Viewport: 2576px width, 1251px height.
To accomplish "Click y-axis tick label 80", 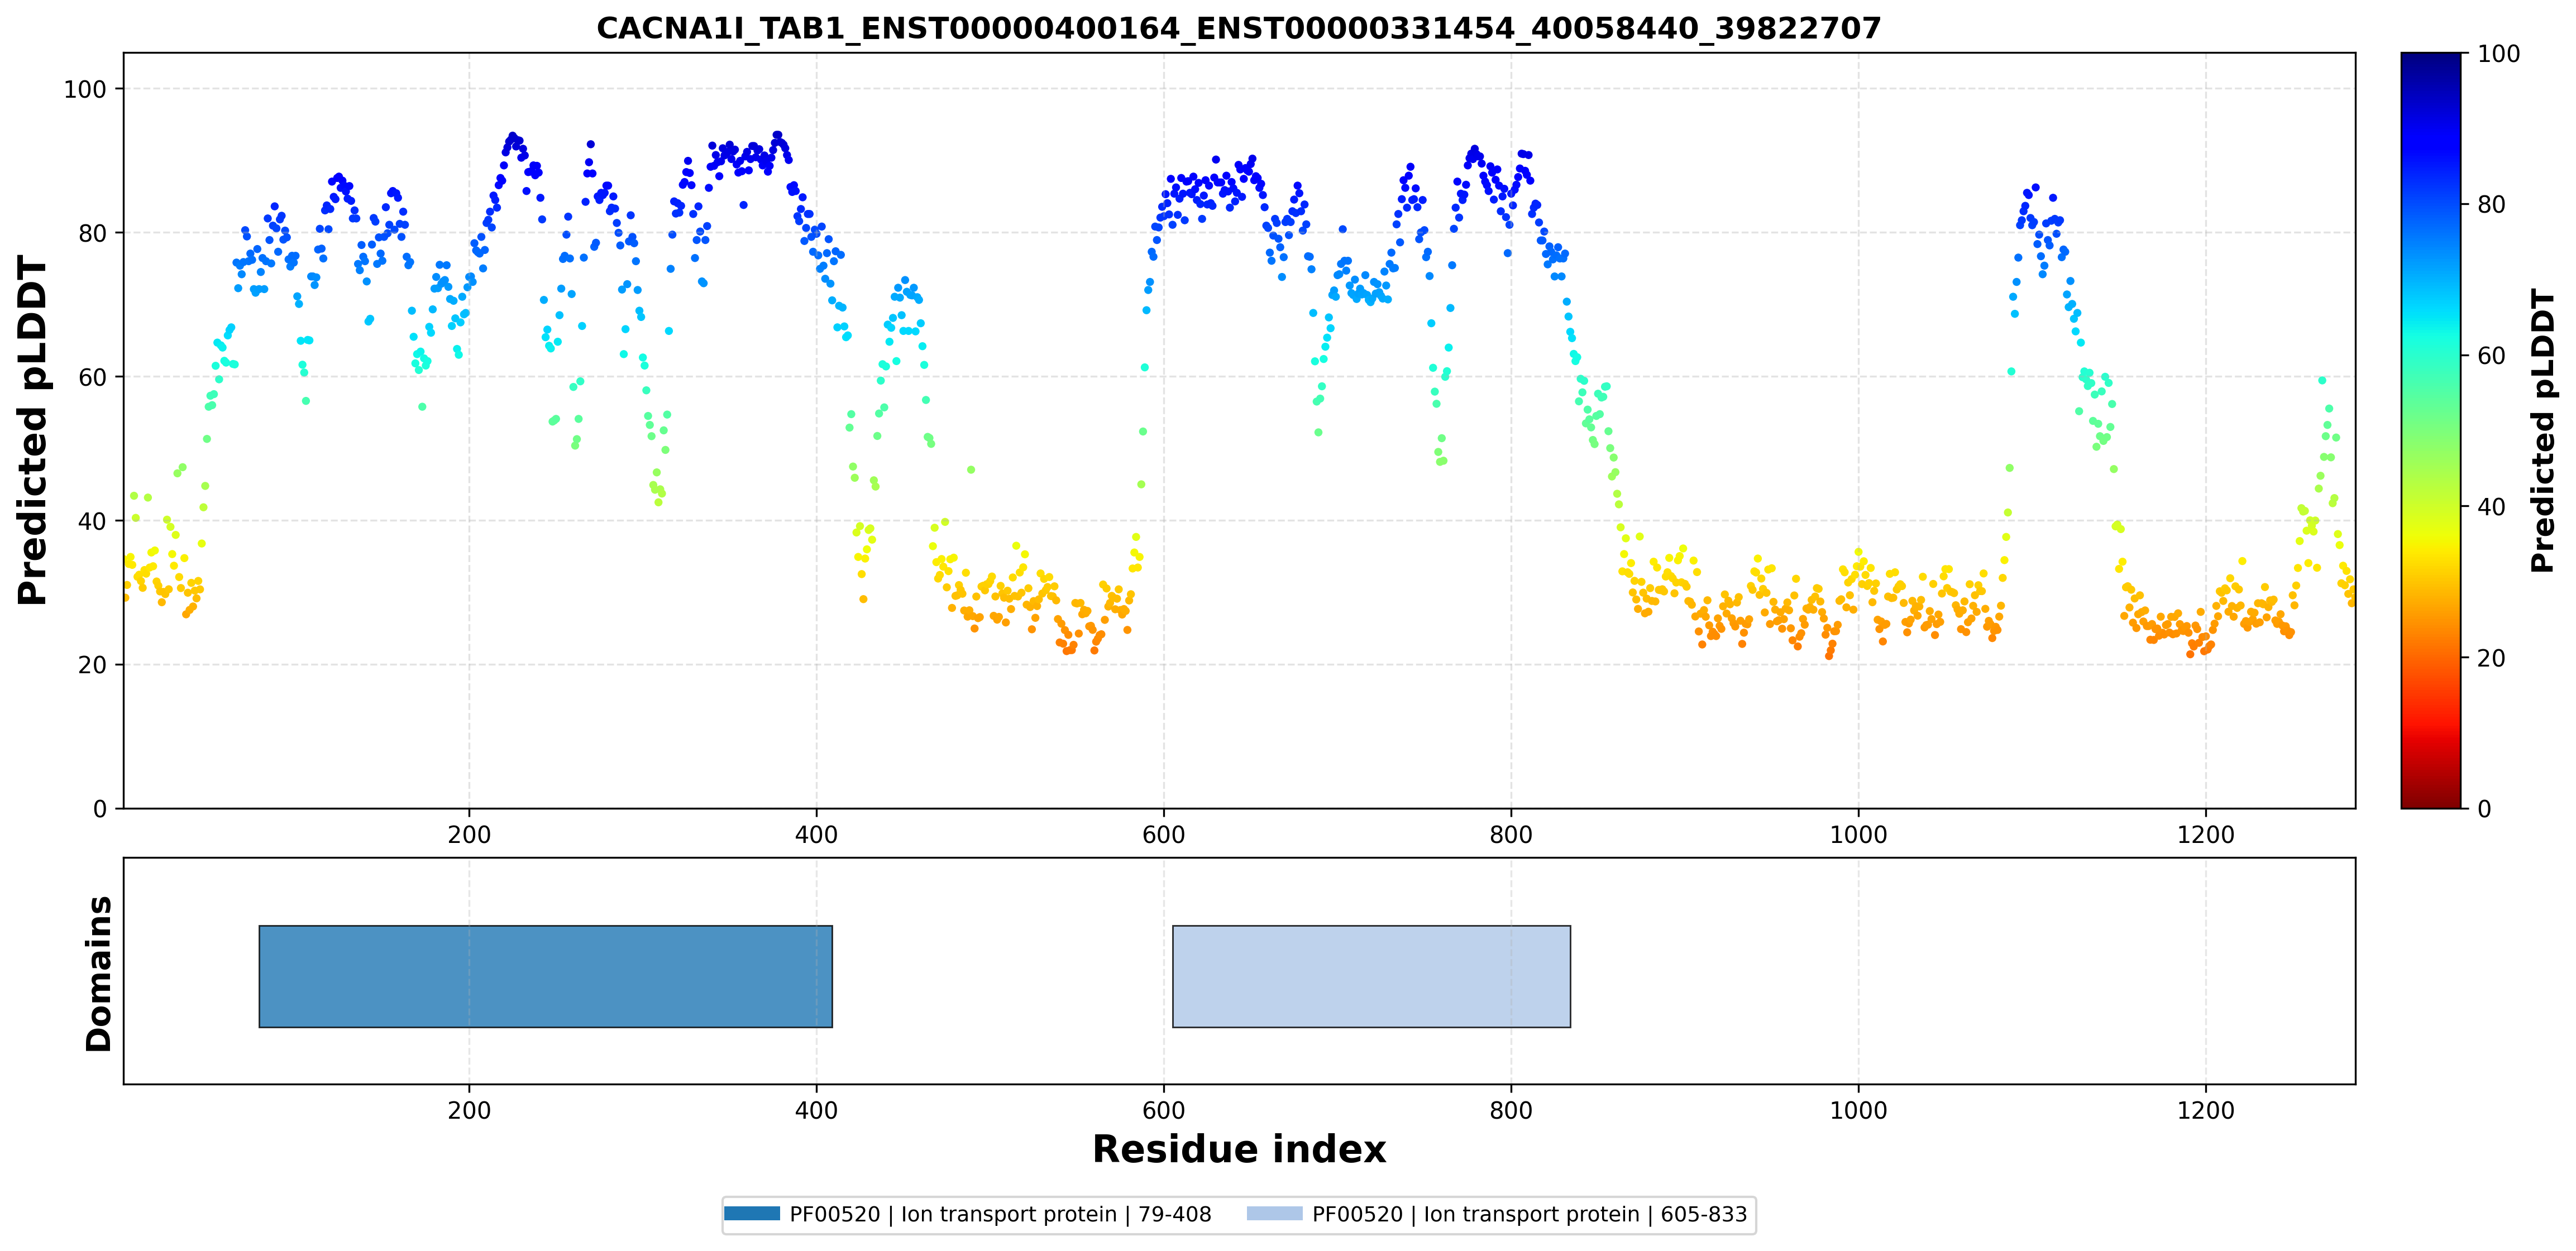I will pos(92,233).
